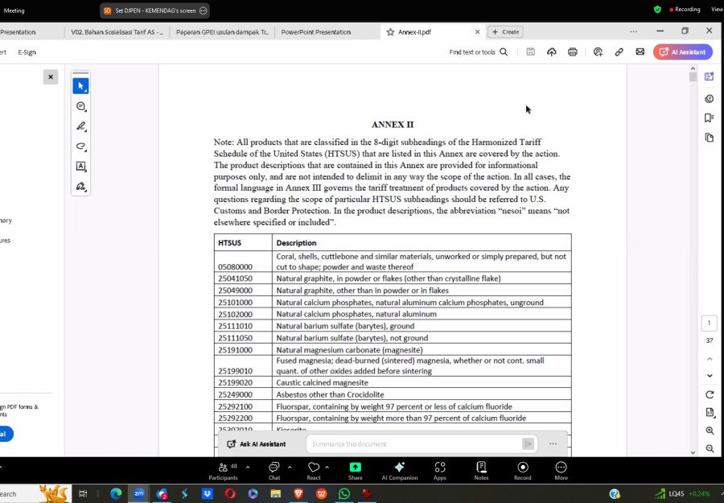
Task: Upload the PDF to cloud storage
Action: pyautogui.click(x=552, y=52)
